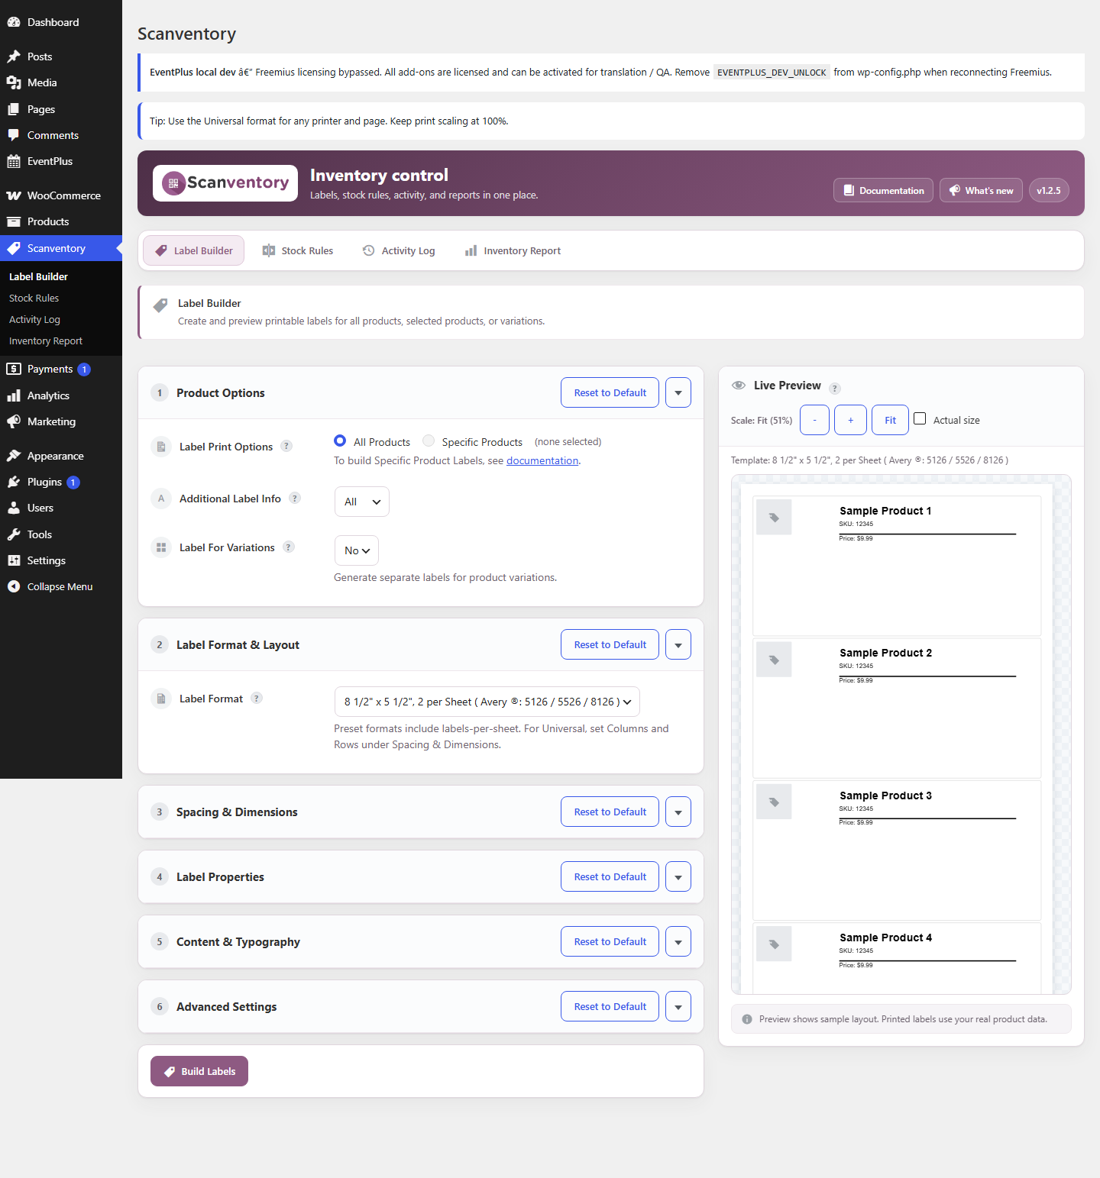Click help icon next to Additional Label Info
The width and height of the screenshot is (1100, 1178).
(295, 498)
